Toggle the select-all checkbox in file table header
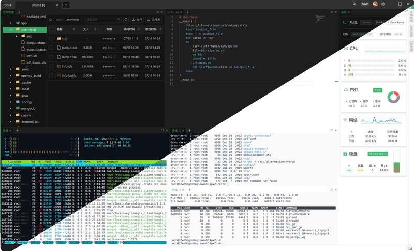414x251 pixels. pyautogui.click(x=52, y=29)
